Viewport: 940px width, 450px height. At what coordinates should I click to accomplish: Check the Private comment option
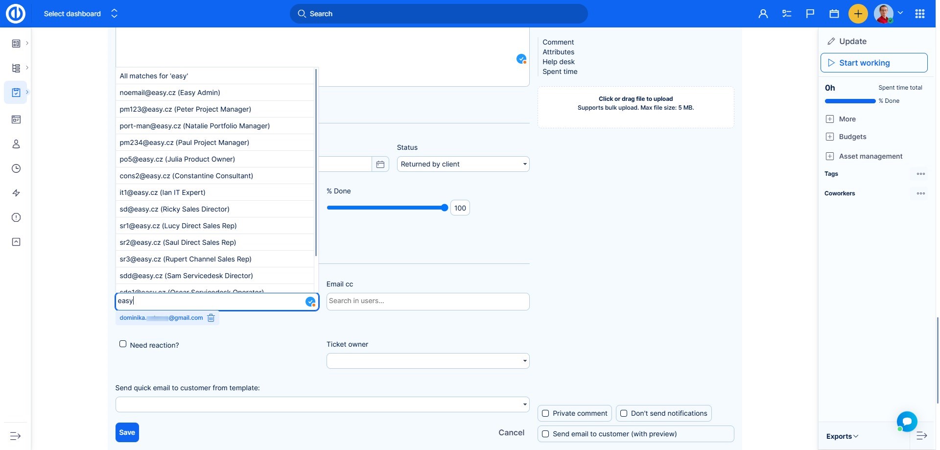point(546,413)
